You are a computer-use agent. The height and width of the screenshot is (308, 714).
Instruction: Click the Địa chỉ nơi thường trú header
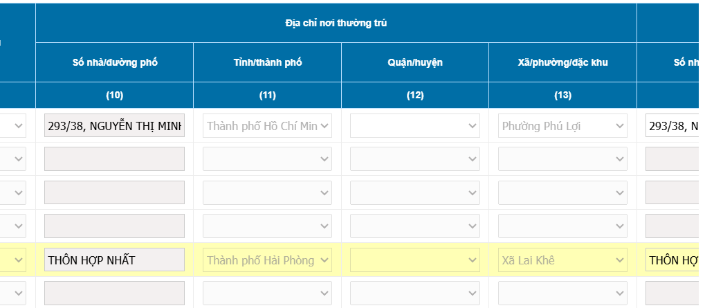336,24
